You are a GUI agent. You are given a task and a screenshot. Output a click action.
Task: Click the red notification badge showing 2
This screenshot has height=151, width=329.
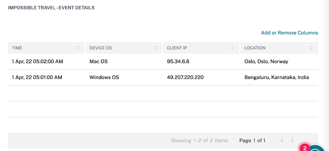coord(305,148)
